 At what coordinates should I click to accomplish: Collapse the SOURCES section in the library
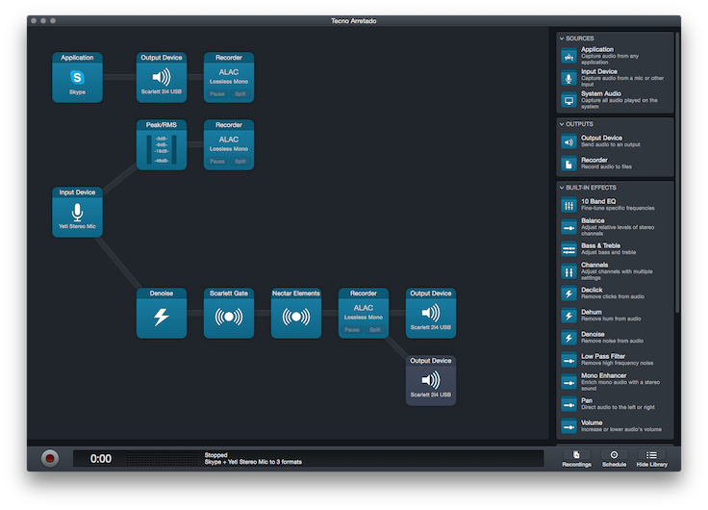(x=562, y=38)
